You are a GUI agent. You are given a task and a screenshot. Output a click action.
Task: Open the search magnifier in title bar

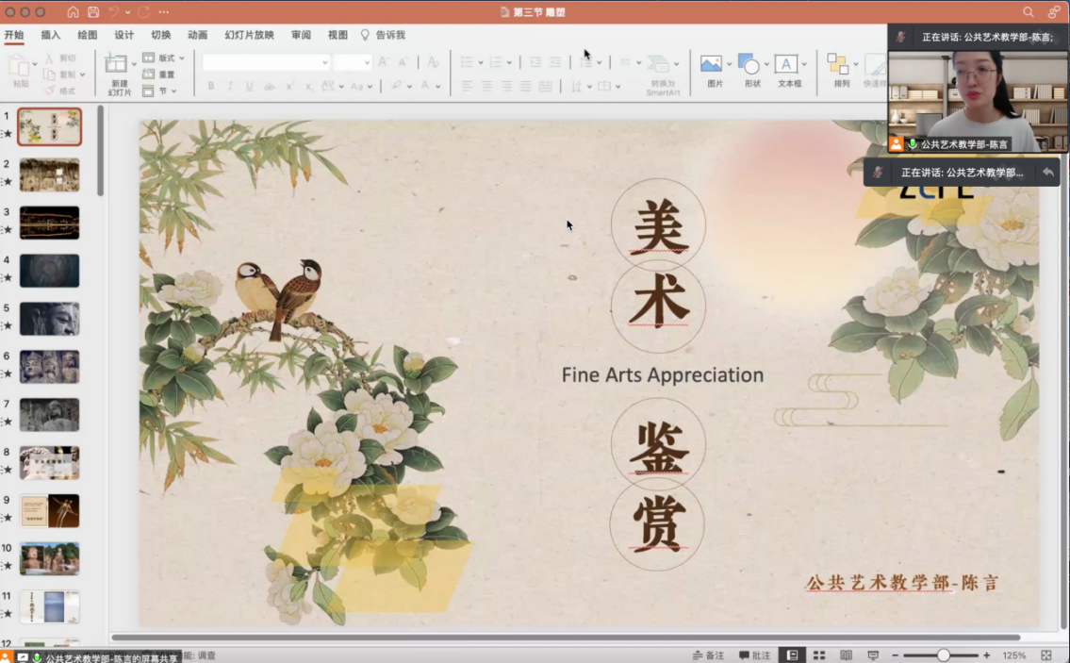tap(1029, 12)
